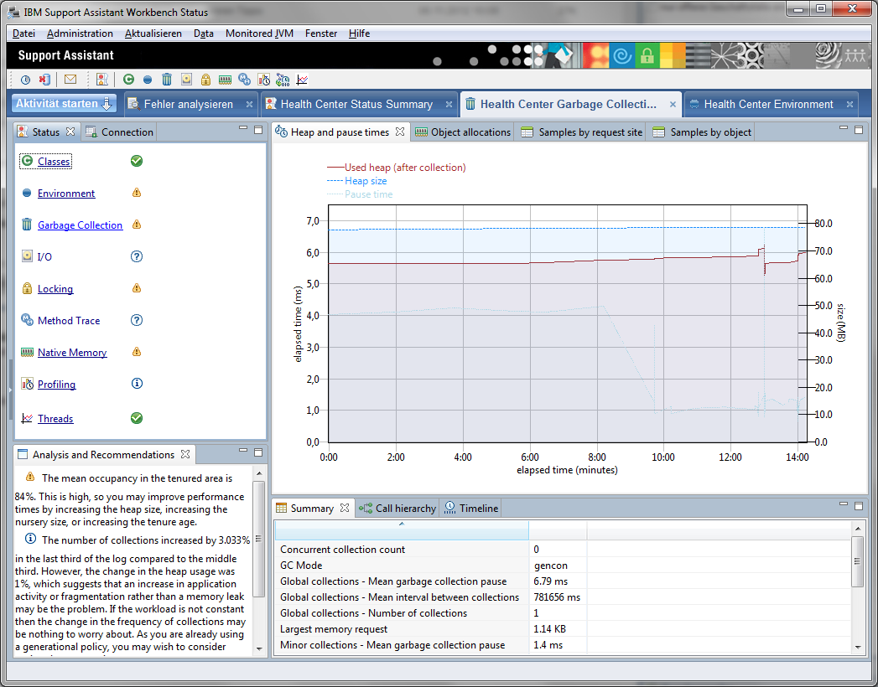Screen dimensions: 878x687
Task: Open the Health Center Environment tab
Action: 767,105
